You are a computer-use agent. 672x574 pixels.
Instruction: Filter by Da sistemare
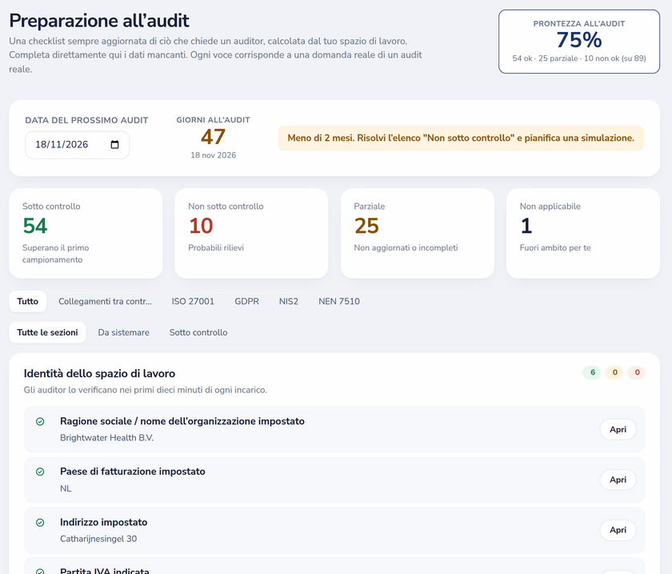coord(123,332)
